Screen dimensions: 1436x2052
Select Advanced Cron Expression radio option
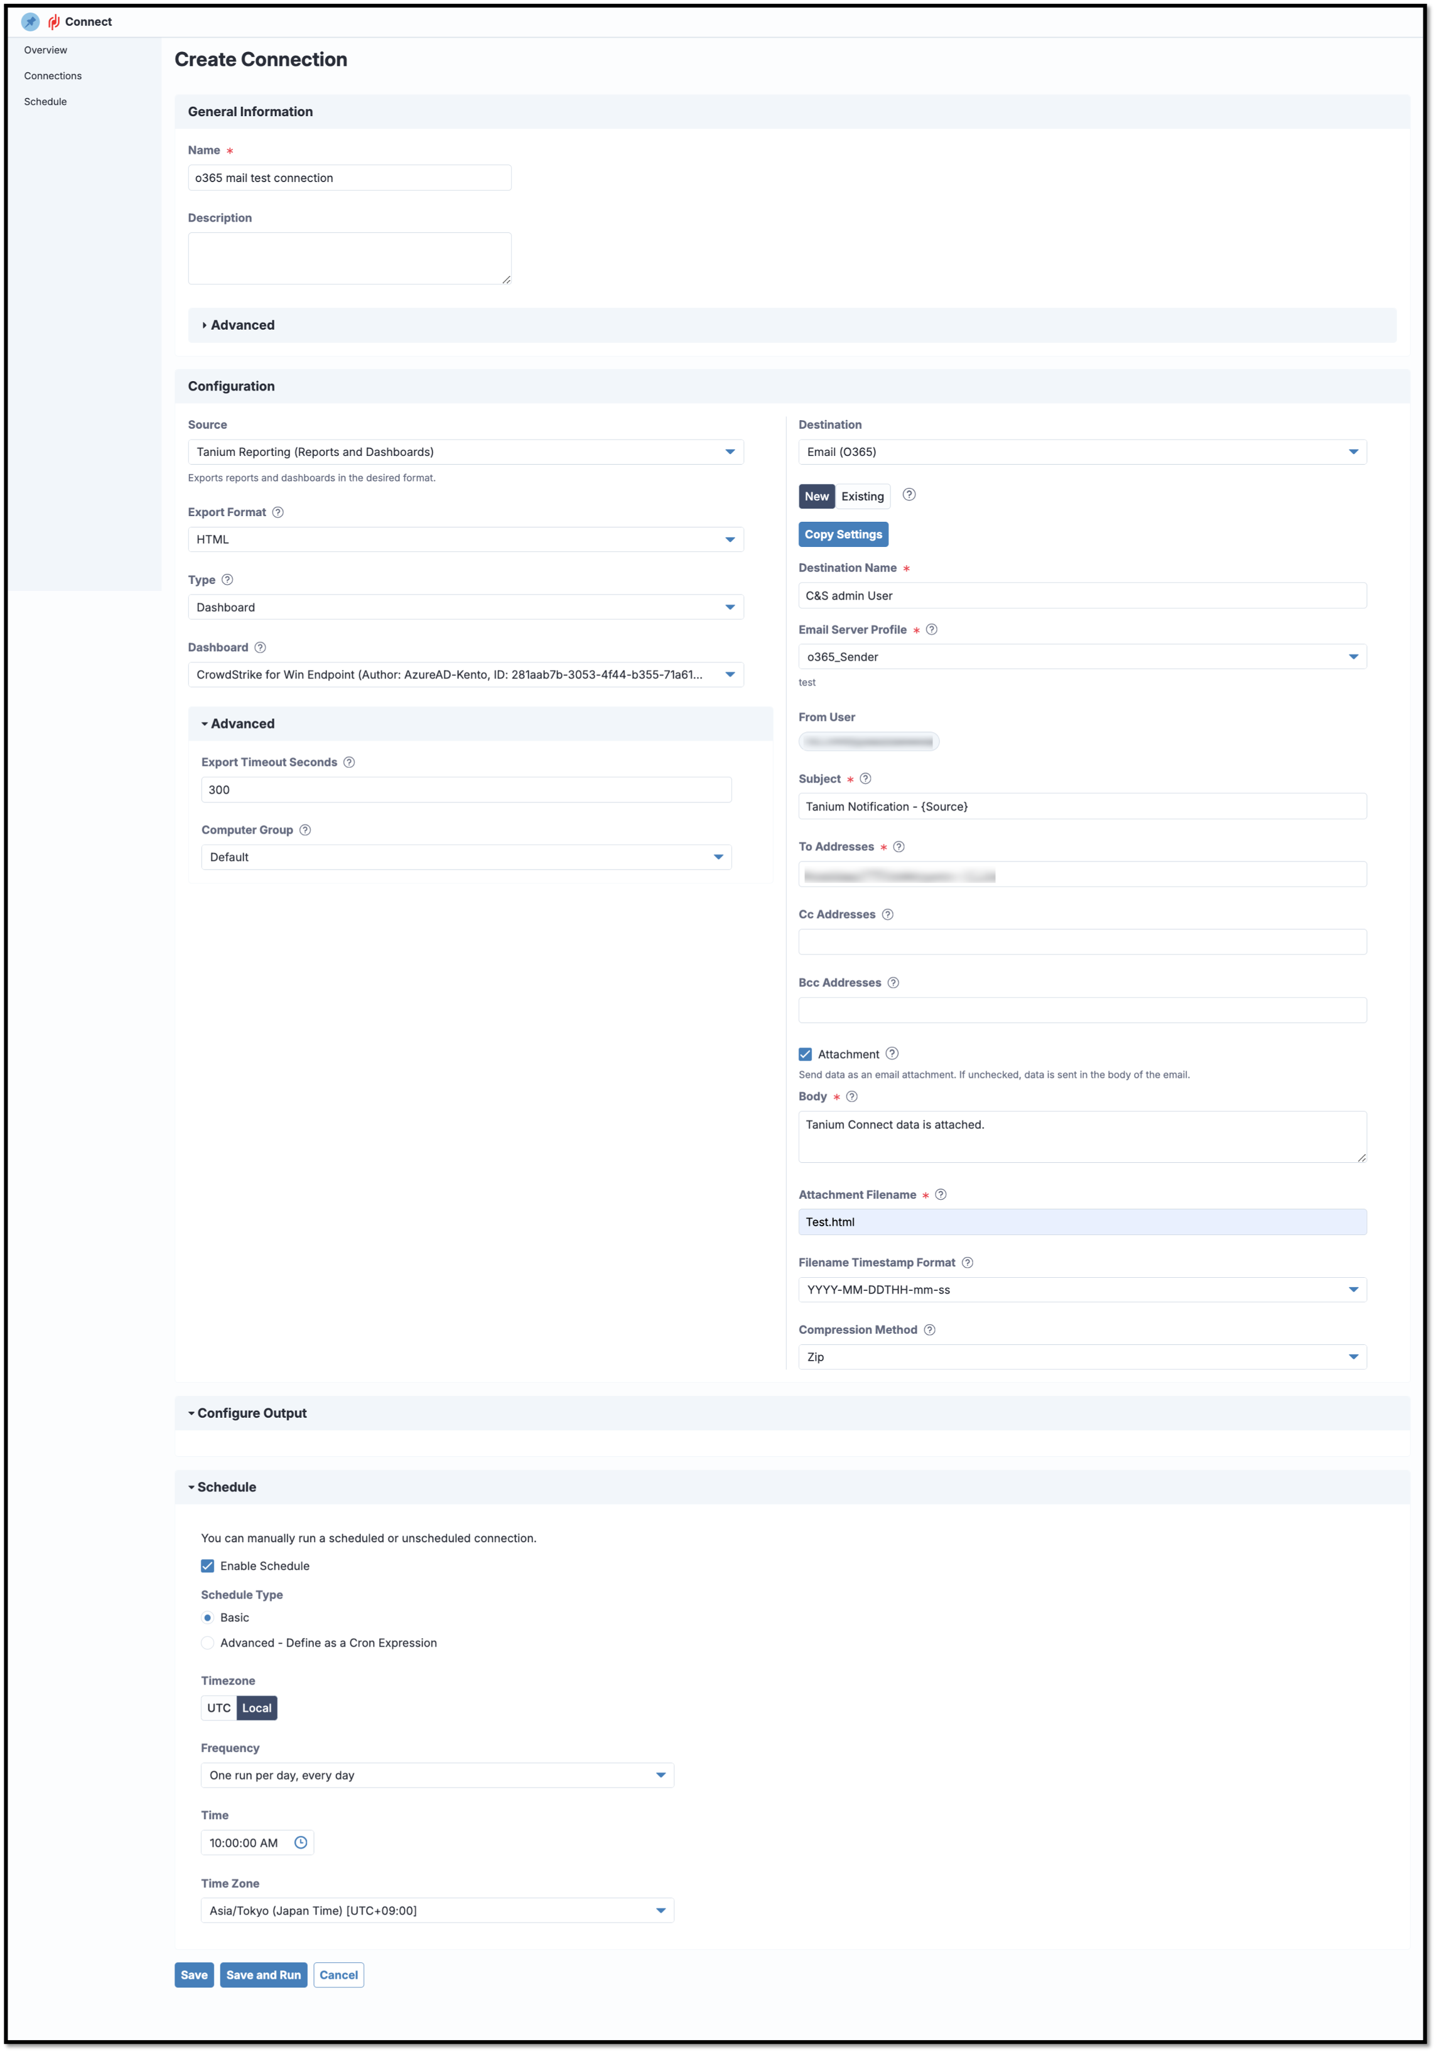tap(207, 1642)
